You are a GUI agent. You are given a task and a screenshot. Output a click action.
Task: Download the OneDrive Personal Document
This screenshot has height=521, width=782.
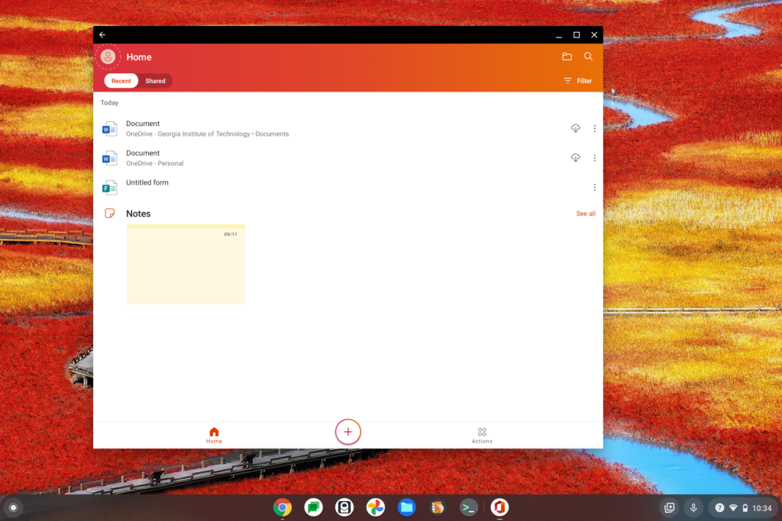point(576,157)
